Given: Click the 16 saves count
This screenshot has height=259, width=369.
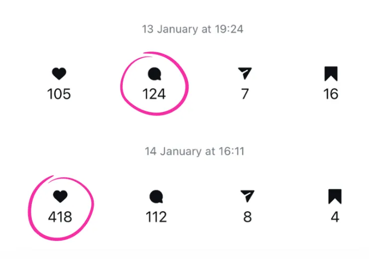Looking at the screenshot, I should pos(331,94).
